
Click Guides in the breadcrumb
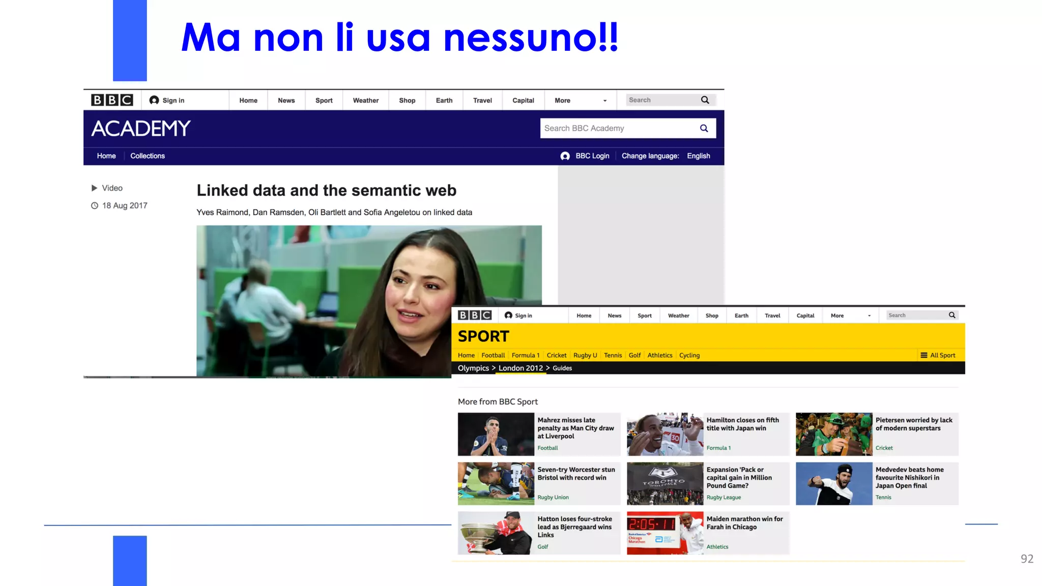tap(562, 368)
